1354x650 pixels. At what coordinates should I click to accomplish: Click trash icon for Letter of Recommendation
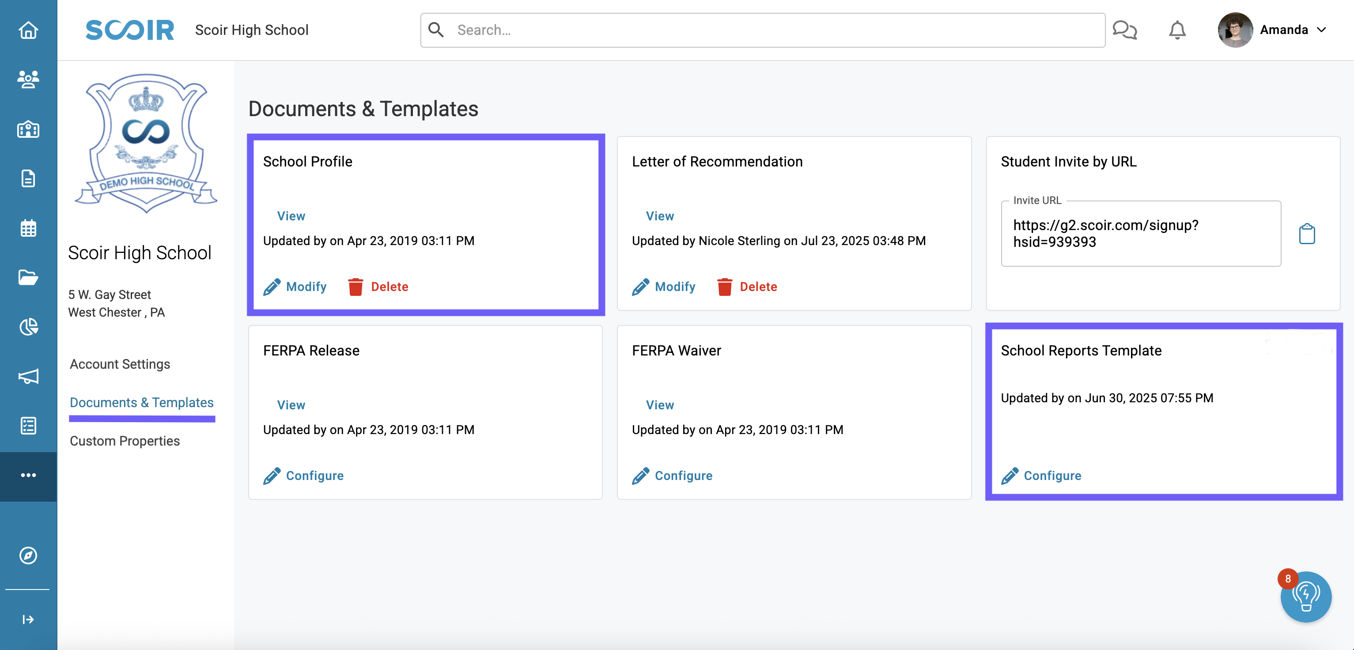(x=724, y=287)
